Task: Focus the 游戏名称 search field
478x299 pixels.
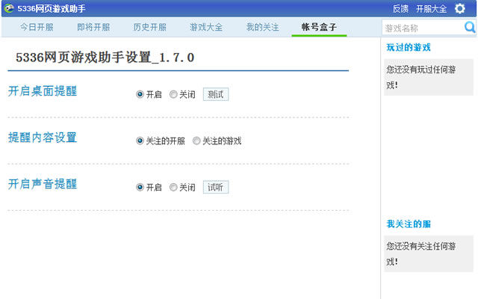Action: pos(423,28)
